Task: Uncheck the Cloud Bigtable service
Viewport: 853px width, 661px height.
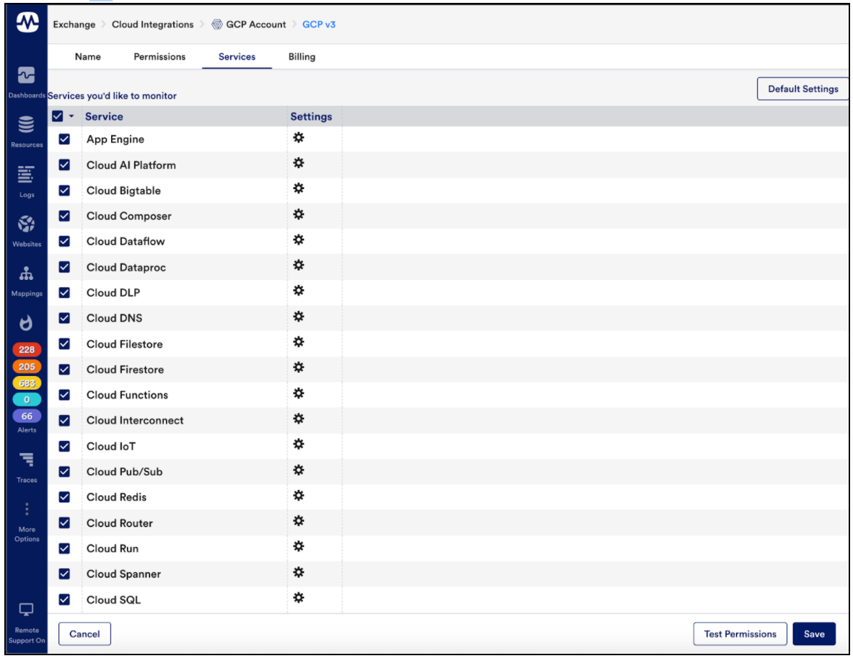Action: (x=64, y=190)
